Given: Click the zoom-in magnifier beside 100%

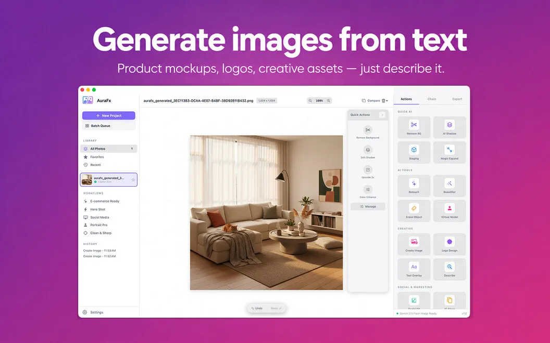Looking at the screenshot, I should click(x=329, y=101).
